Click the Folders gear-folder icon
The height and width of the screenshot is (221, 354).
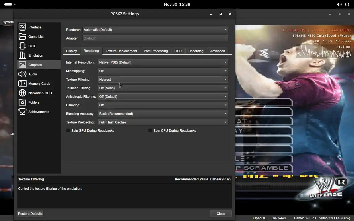[22, 102]
